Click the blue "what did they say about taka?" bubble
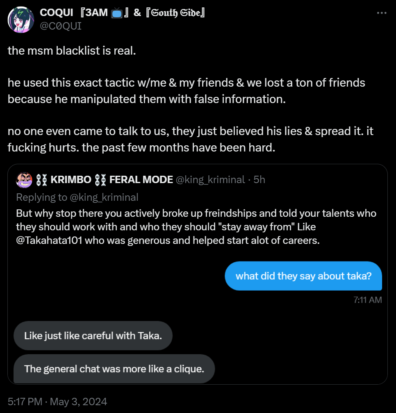 click(303, 276)
